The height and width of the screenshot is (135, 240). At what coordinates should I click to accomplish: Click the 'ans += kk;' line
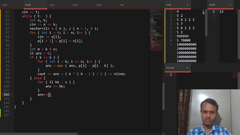click(55, 86)
